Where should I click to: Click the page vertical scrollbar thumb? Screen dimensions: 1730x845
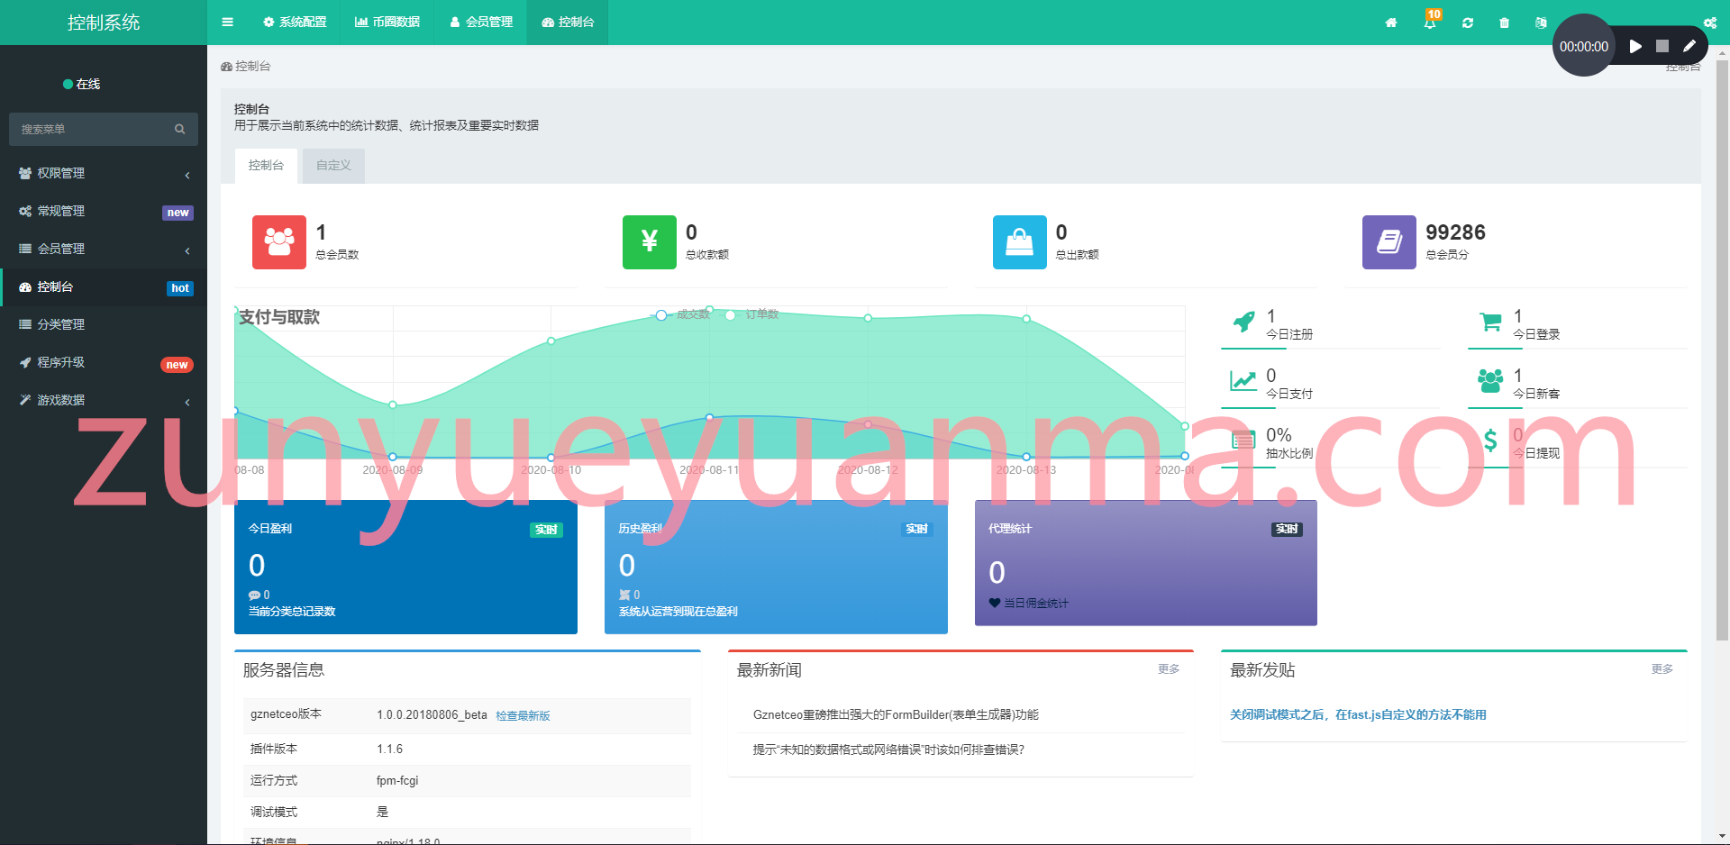point(1723,351)
